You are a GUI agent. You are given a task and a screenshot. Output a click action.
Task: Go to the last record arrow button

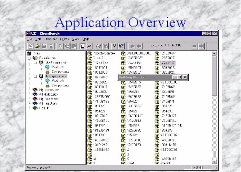pyautogui.click(x=201, y=46)
